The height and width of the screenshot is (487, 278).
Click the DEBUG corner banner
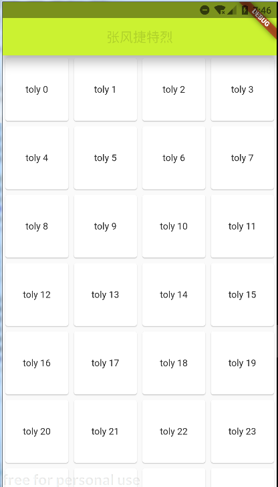coord(261,18)
